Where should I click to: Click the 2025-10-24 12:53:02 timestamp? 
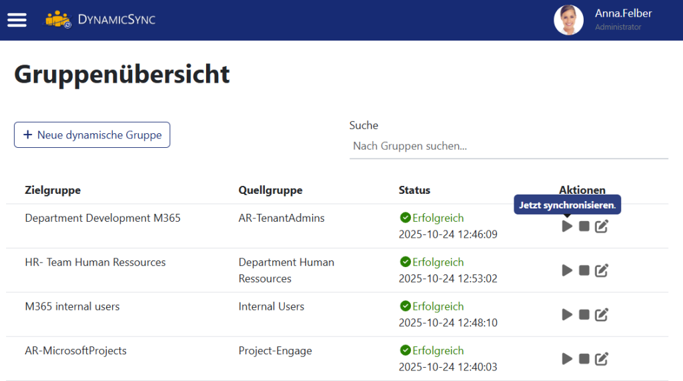(448, 278)
